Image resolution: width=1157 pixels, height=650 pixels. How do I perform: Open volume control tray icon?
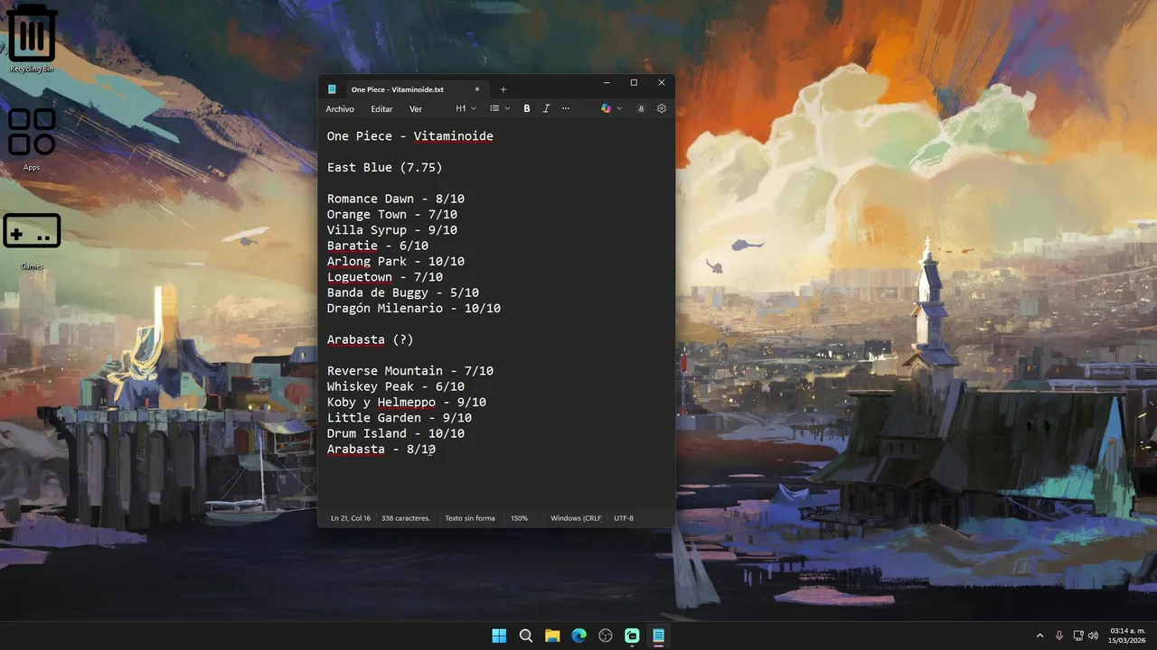[1094, 636]
